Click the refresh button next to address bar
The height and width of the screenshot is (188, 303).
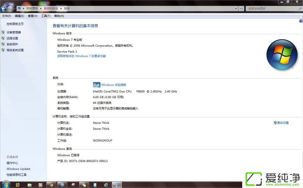(x=241, y=9)
